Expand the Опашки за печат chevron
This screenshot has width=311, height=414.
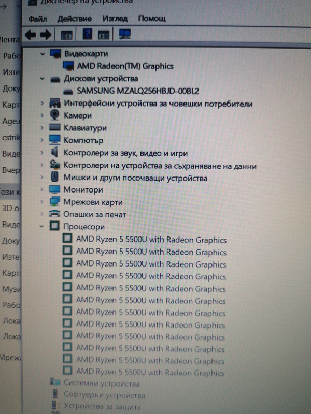(41, 214)
